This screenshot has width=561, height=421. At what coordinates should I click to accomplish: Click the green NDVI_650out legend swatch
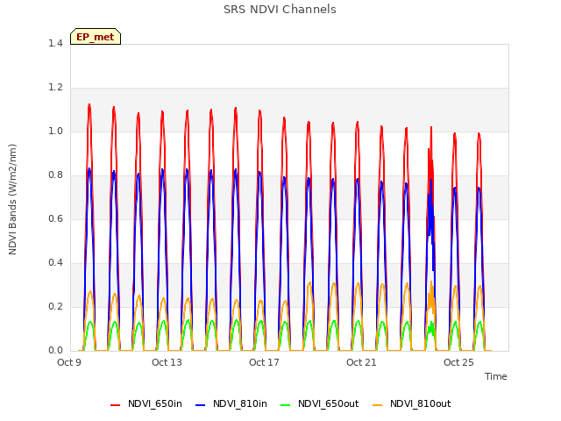[286, 405]
